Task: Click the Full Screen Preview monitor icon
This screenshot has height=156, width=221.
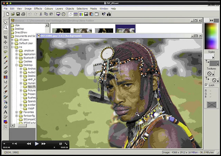Action: [58, 14]
